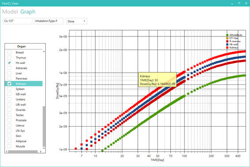250x167 pixels.
Task: Uncheck the Kidneys organ checkbox
Action: 9,83
